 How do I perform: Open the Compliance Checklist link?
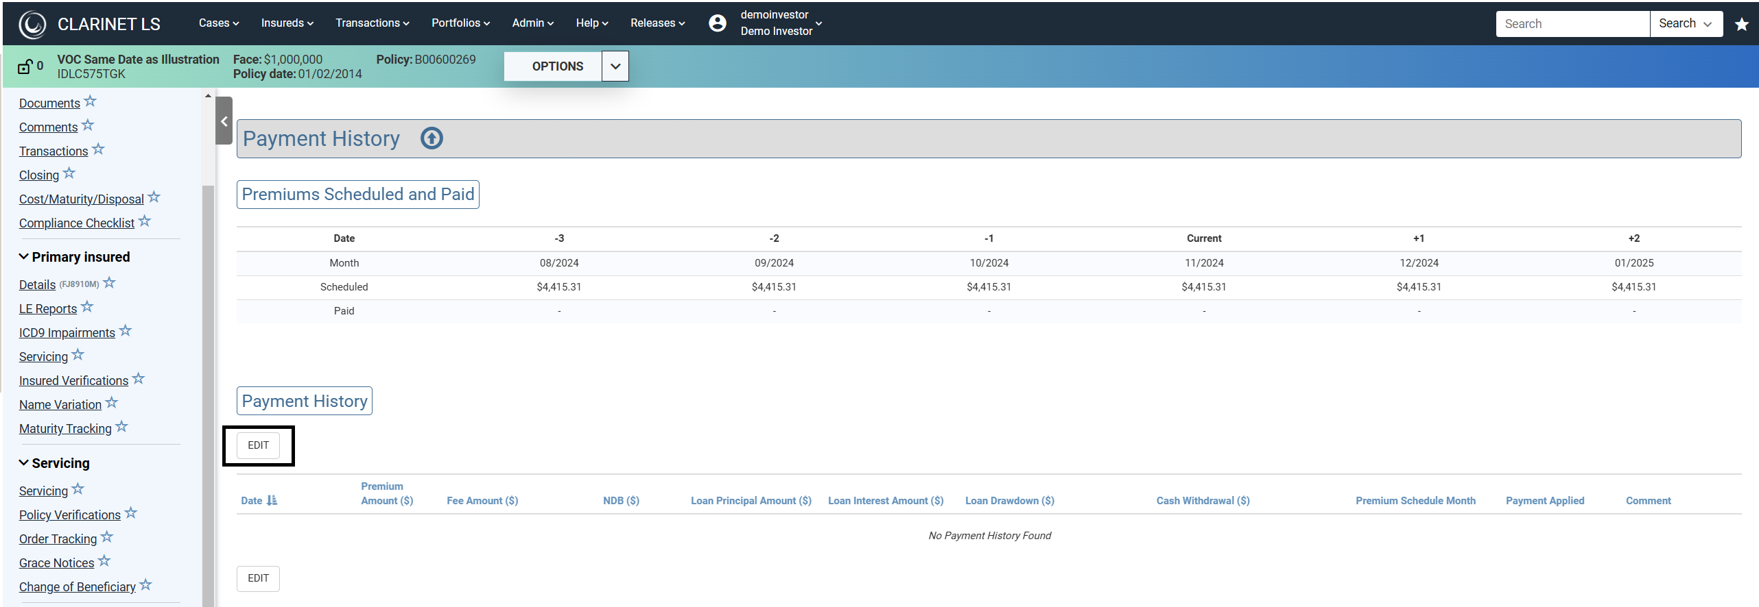(x=77, y=223)
